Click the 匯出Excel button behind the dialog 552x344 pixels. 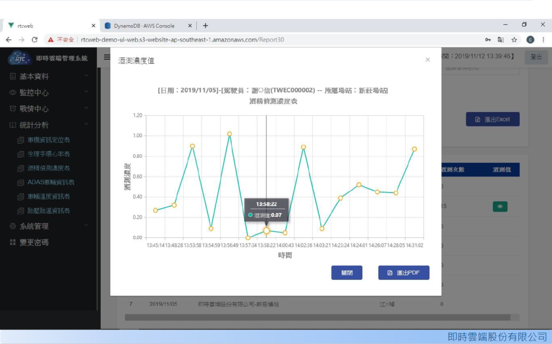(x=493, y=119)
